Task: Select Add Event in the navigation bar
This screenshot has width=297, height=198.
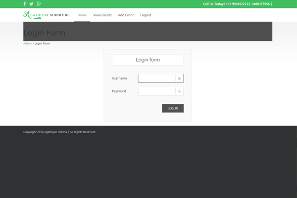Action: [x=126, y=15]
